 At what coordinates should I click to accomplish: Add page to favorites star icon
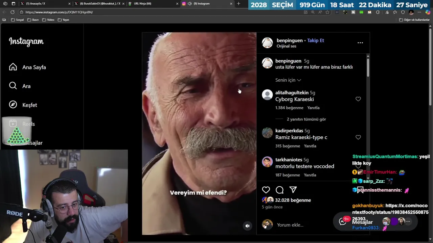[327, 12]
